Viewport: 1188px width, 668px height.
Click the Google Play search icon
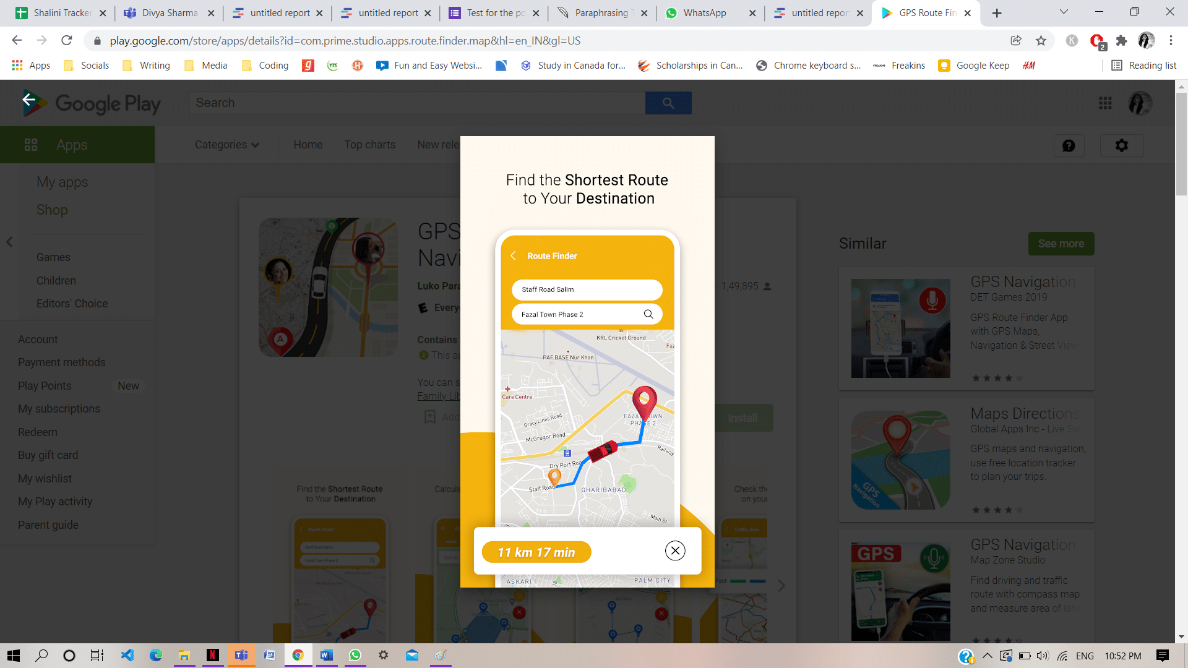point(668,103)
